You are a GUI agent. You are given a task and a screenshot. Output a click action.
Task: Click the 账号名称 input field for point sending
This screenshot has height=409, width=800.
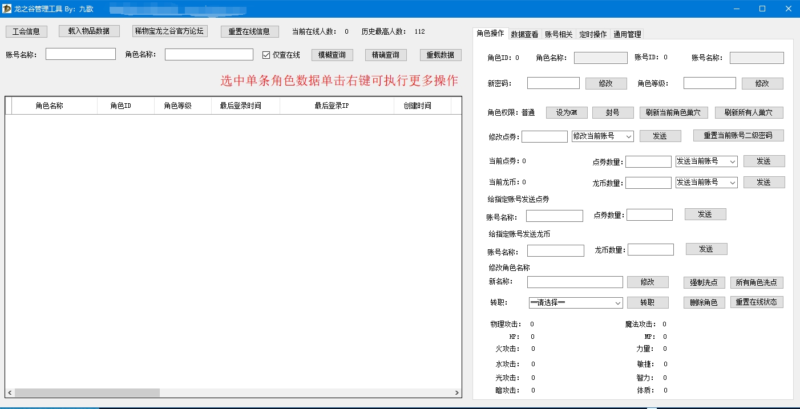tap(555, 216)
